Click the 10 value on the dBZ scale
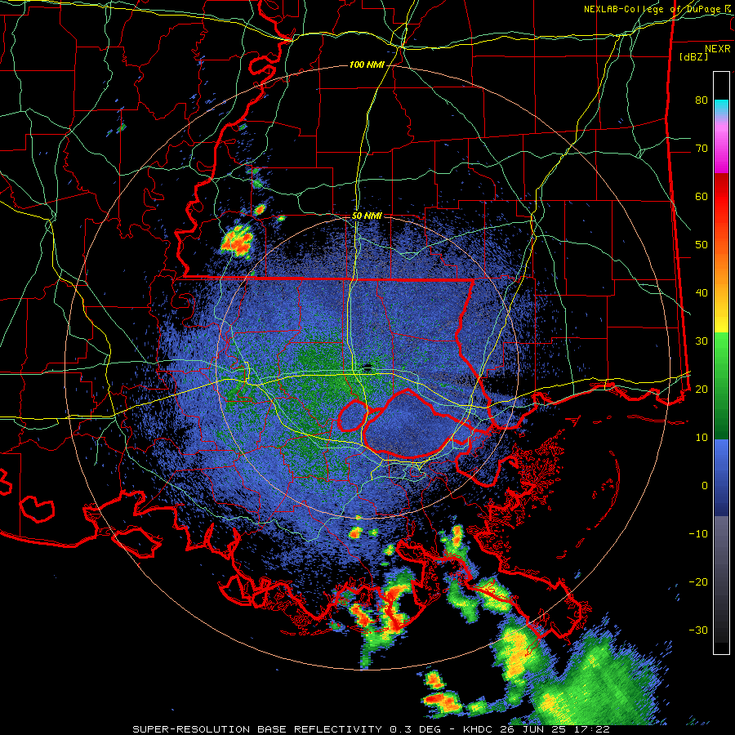This screenshot has height=735, width=735. click(702, 438)
